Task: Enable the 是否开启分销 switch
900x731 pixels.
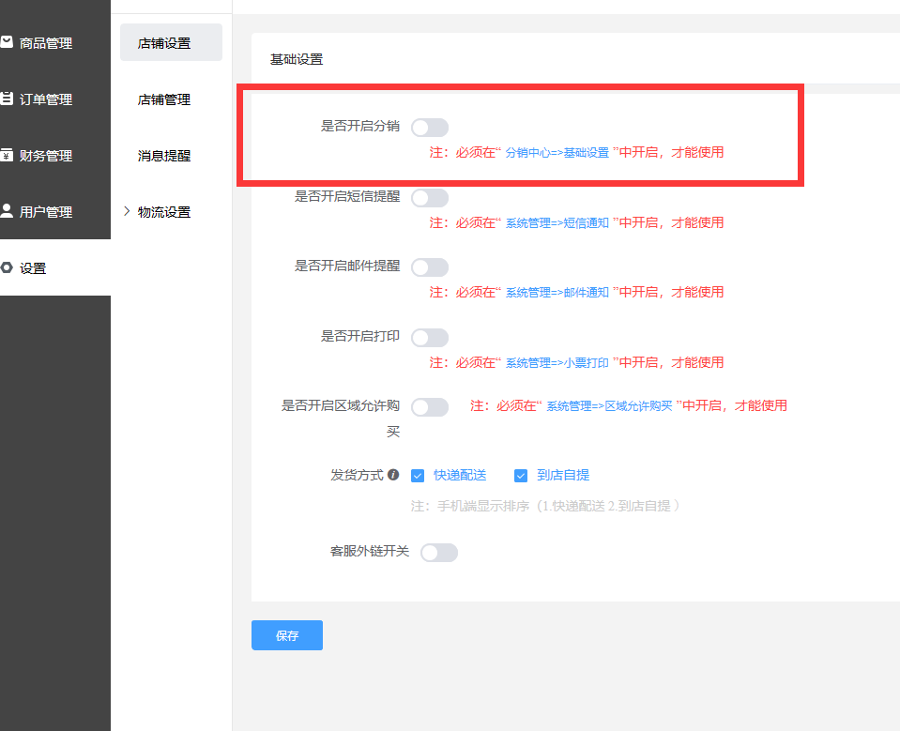Action: point(430,128)
